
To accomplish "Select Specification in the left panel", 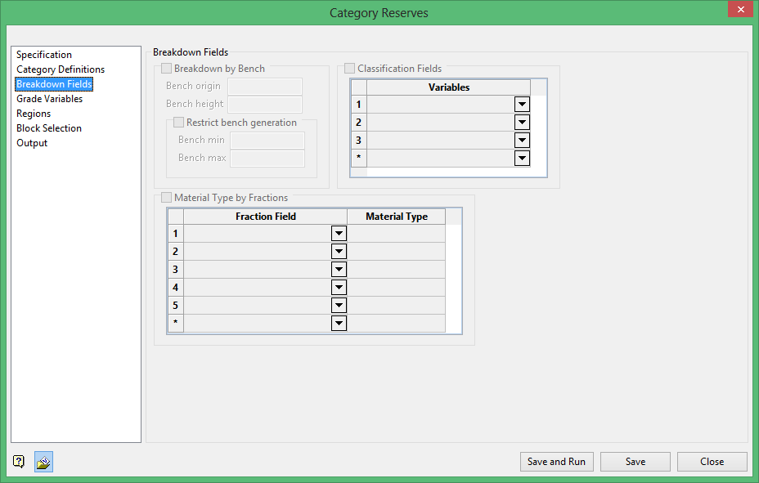I will (44, 55).
